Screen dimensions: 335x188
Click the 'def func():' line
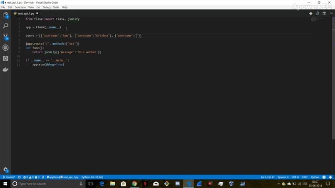tap(35, 48)
